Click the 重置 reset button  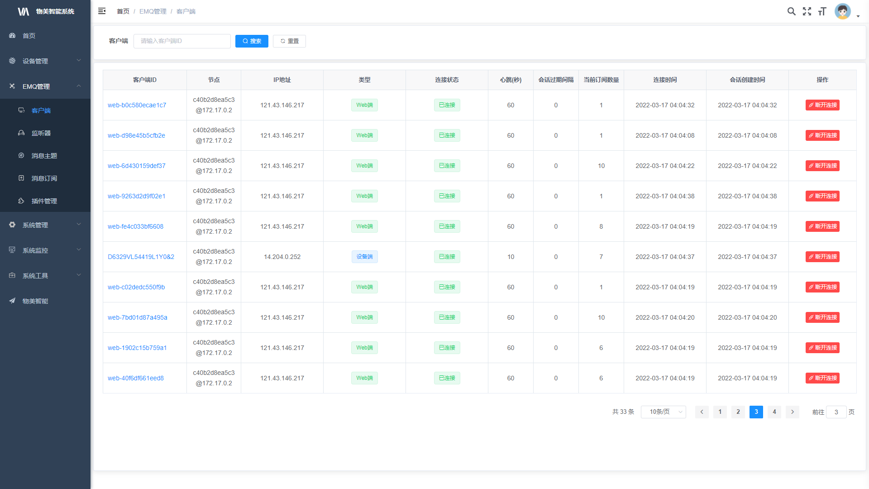(x=289, y=41)
